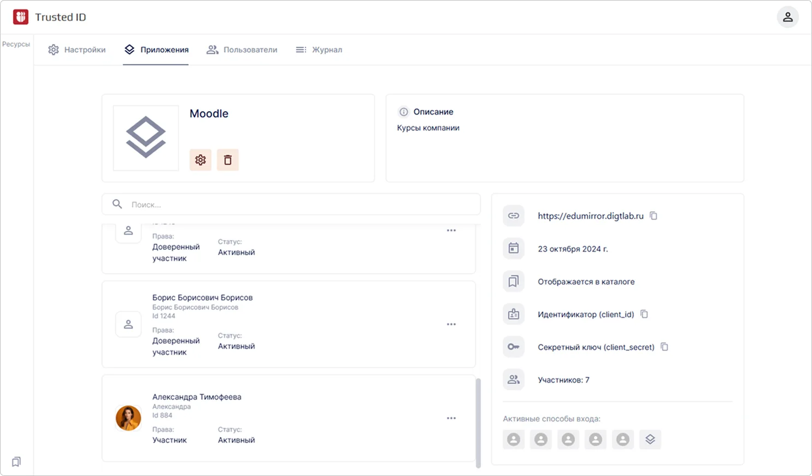812x476 pixels.
Task: Click the bookmark icon in bottom-left sidebar
Action: tap(16, 462)
